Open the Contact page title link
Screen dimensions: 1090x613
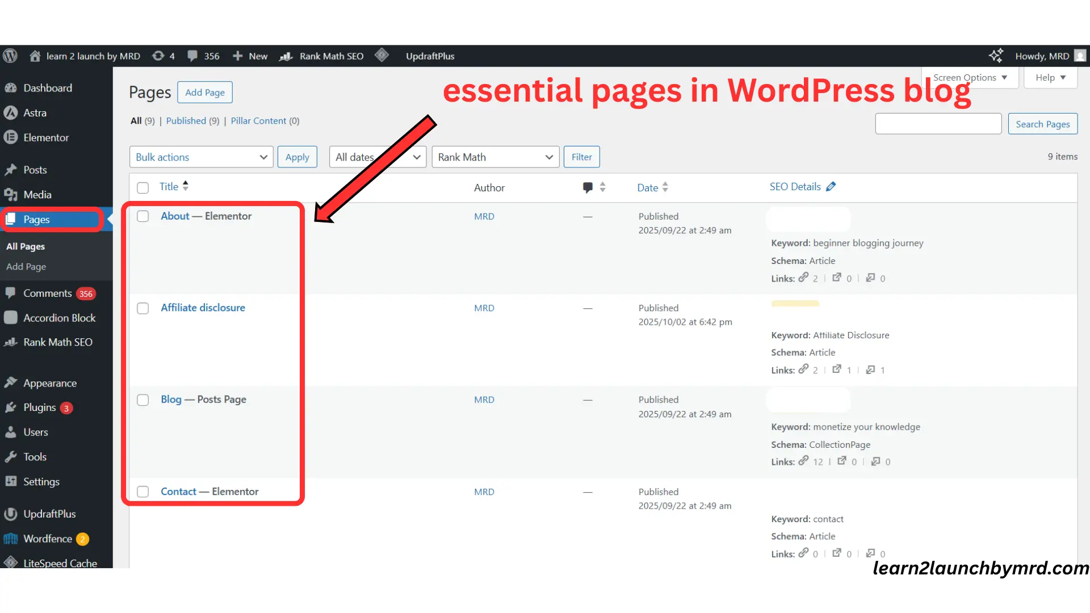[x=178, y=492]
